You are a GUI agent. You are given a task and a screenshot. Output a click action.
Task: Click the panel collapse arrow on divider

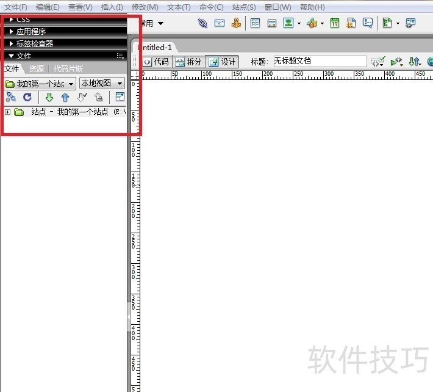[x=129, y=317]
